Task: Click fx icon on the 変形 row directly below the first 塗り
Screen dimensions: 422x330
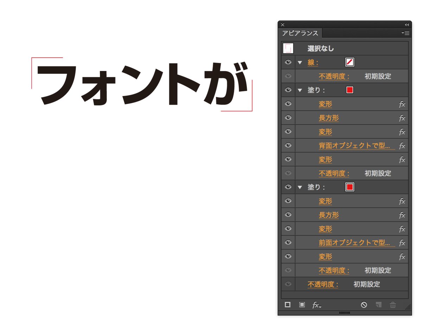Action: (x=402, y=104)
